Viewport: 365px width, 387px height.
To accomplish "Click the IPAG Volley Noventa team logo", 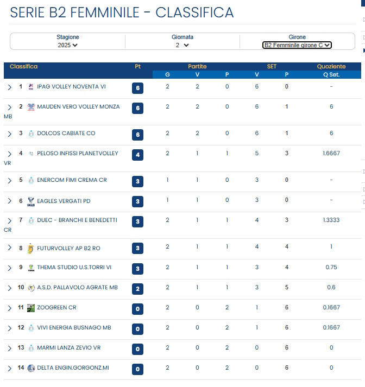I will (x=31, y=87).
